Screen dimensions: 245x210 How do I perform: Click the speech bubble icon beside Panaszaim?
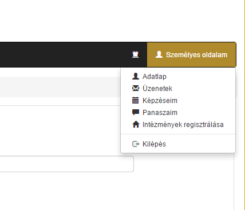[x=136, y=112]
